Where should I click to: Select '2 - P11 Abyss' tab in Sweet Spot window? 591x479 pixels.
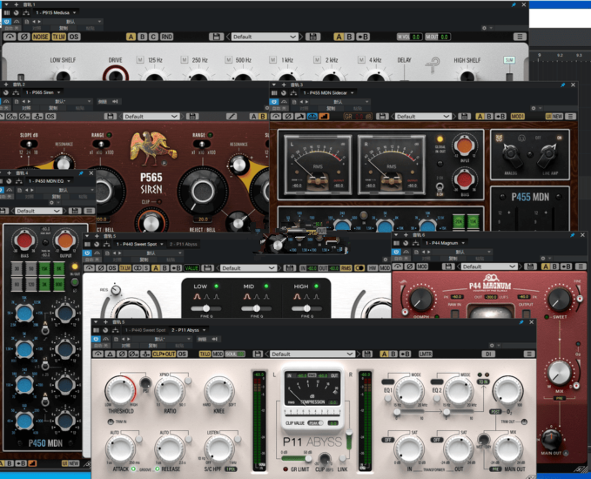point(183,244)
